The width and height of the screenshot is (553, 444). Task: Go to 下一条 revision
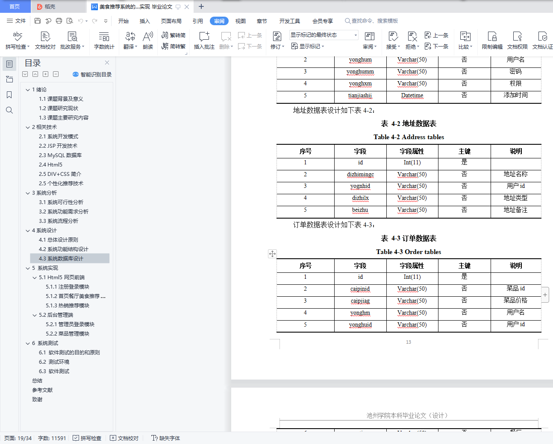[436, 46]
